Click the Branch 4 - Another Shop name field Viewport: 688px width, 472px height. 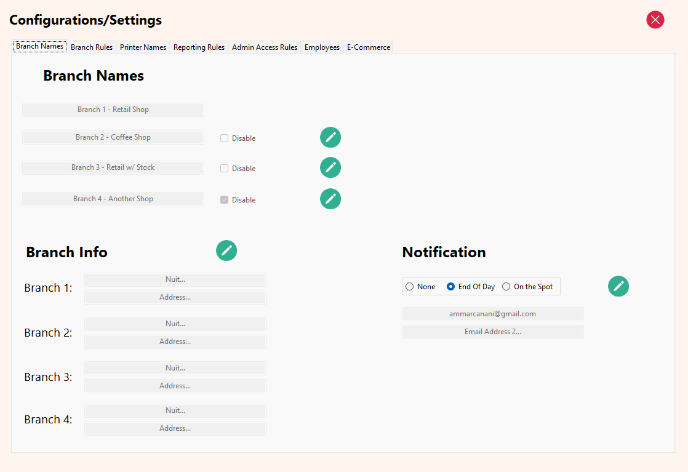(113, 199)
